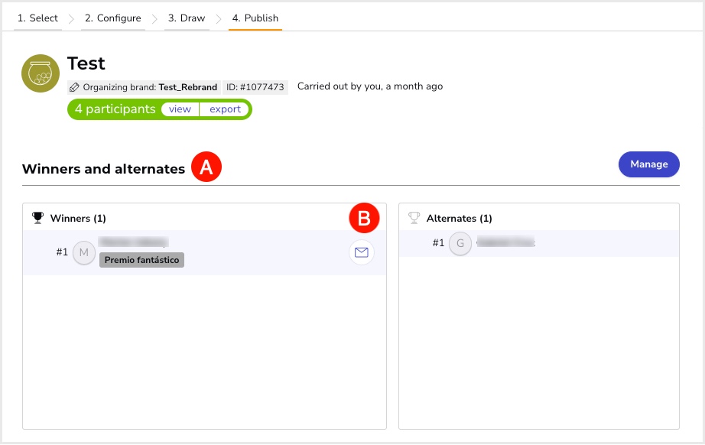Click the pencil icon beside Organizing brand
The width and height of the screenshot is (705, 445).
pyautogui.click(x=74, y=87)
